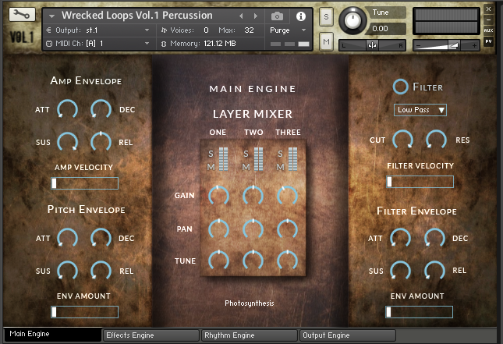Click the Amp Envelope DEC knob
Image resolution: width=503 pixels, height=344 pixels.
(x=101, y=109)
